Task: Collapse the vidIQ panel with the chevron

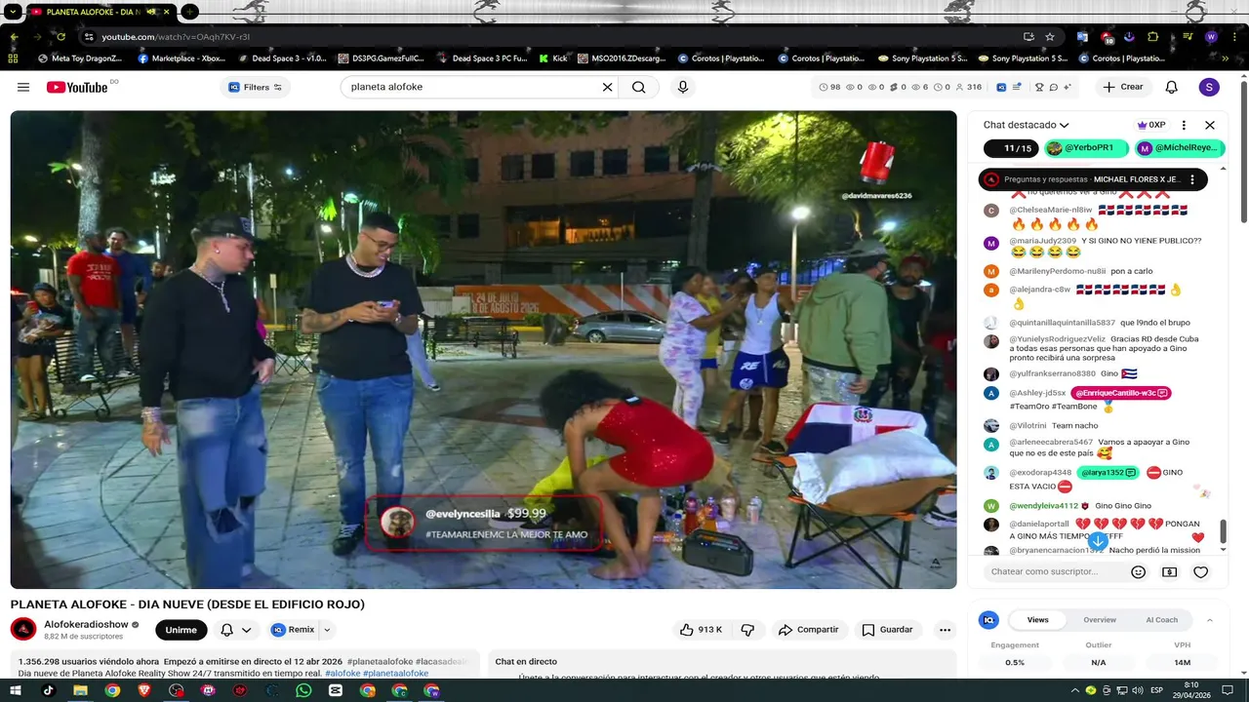Action: (x=1210, y=620)
